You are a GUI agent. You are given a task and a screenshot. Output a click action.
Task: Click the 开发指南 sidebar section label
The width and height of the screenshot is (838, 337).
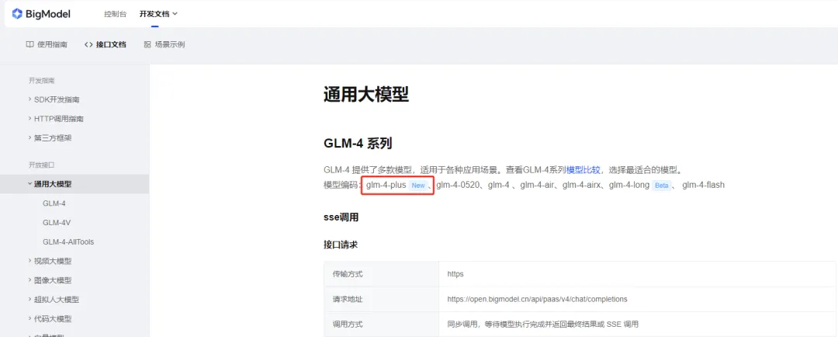(x=42, y=81)
